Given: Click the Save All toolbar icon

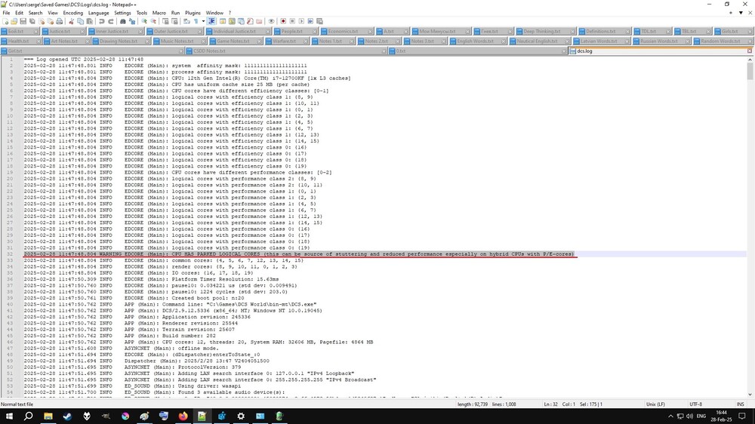Looking at the screenshot, I should (32, 21).
